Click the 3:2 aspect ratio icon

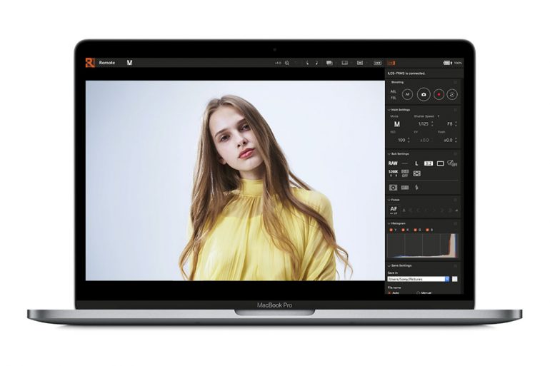pos(429,163)
